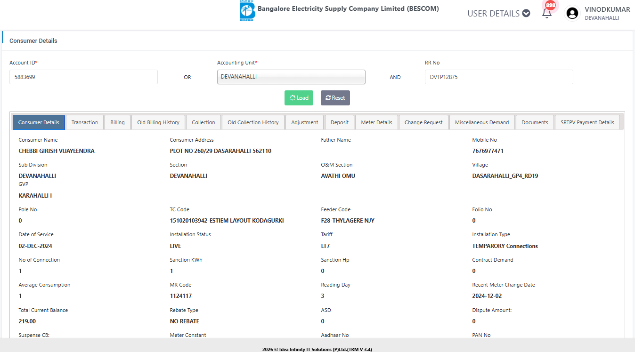Click the Account ID input field

click(83, 77)
